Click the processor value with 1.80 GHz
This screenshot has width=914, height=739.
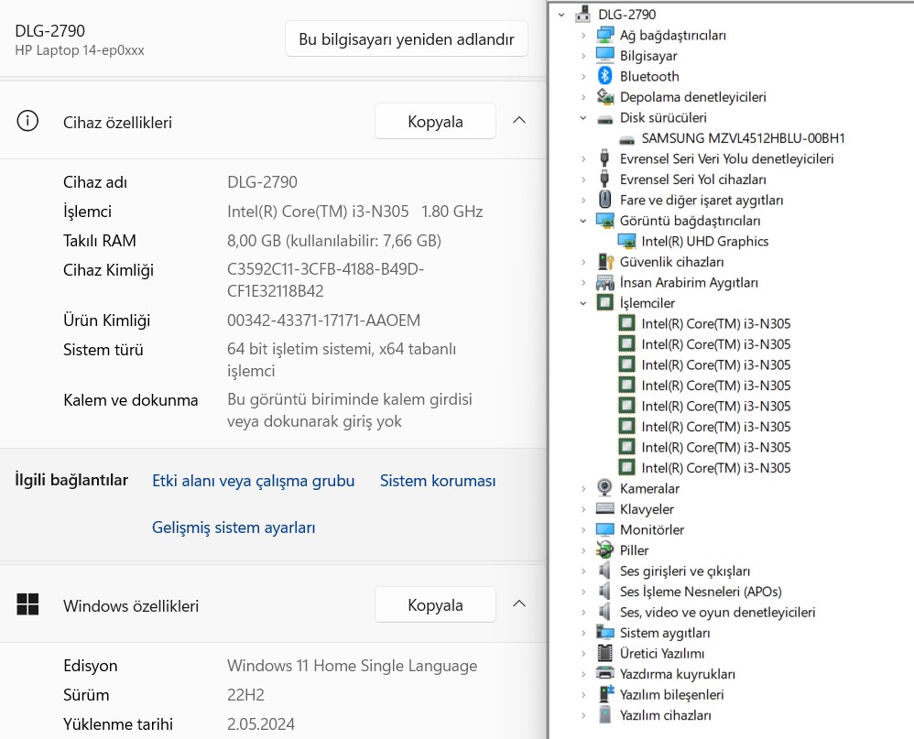coord(355,211)
